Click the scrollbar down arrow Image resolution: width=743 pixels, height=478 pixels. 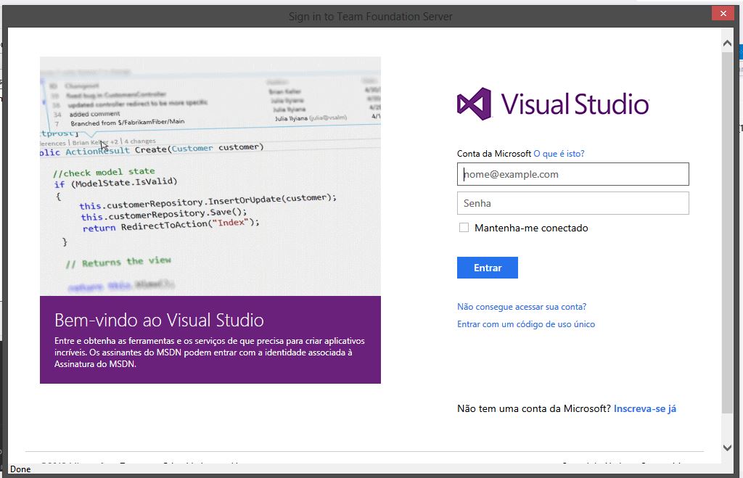(x=727, y=448)
